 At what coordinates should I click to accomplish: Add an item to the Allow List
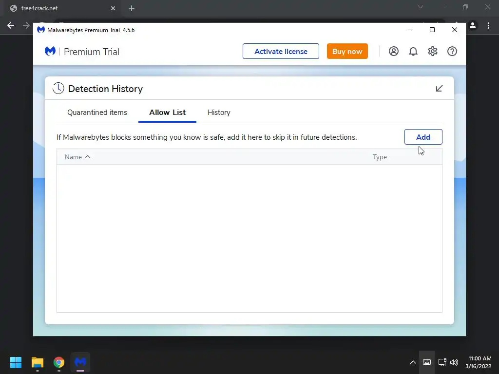(423, 137)
